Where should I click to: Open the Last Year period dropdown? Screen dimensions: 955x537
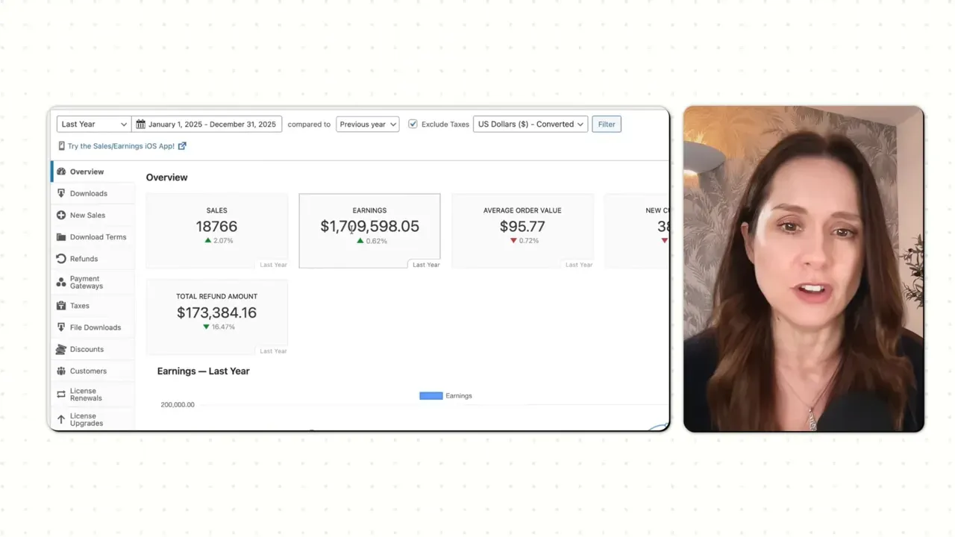93,124
